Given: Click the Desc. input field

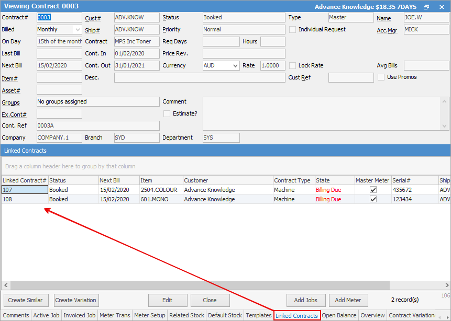Looking at the screenshot, I should [x=200, y=78].
